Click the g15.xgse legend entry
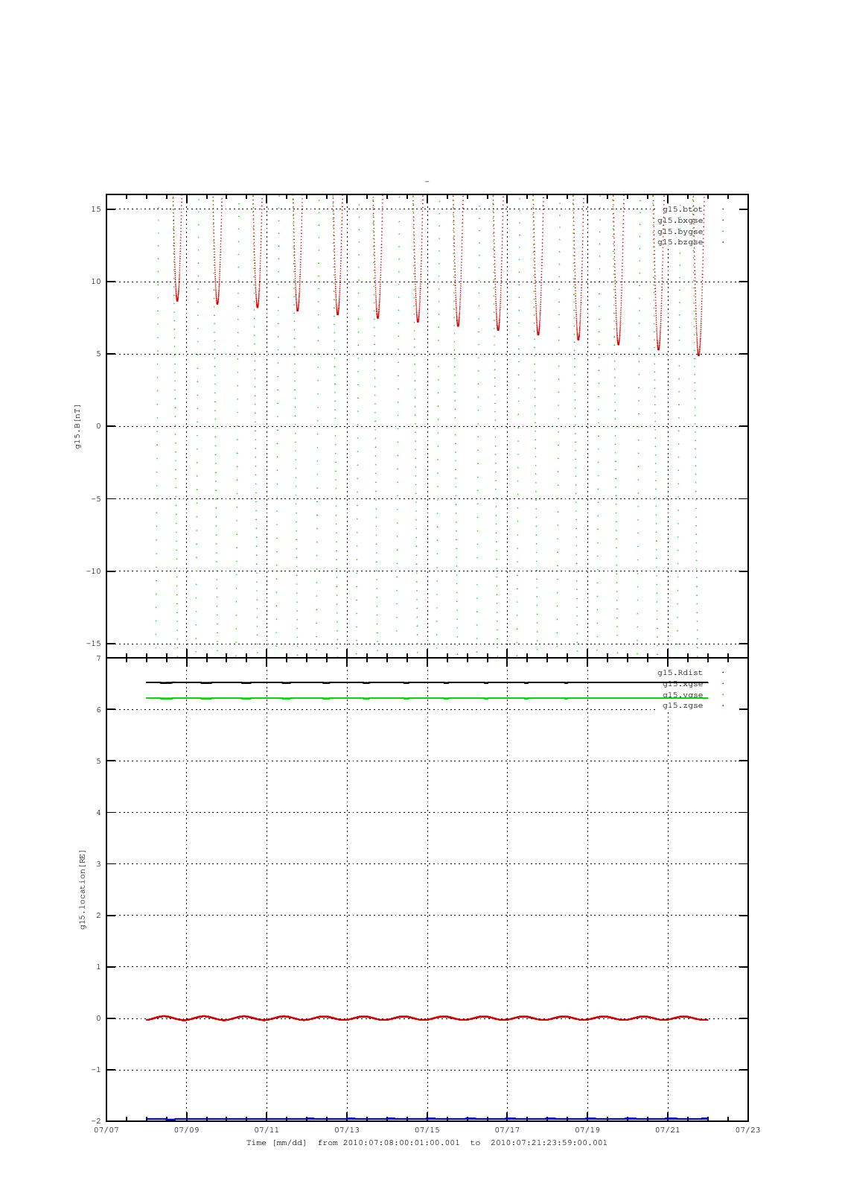The height and width of the screenshot is (1192, 842). tap(683, 684)
